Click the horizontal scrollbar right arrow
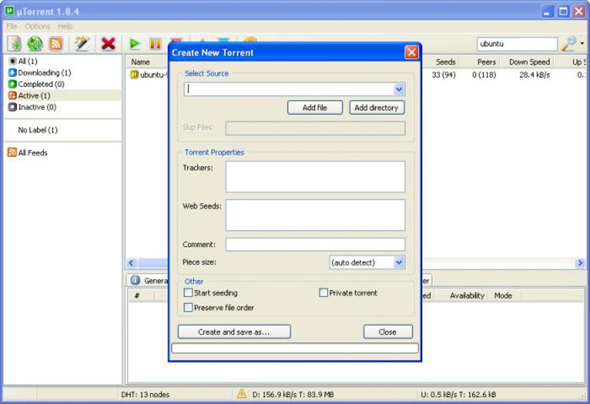The image size is (590, 404). pyautogui.click(x=580, y=263)
